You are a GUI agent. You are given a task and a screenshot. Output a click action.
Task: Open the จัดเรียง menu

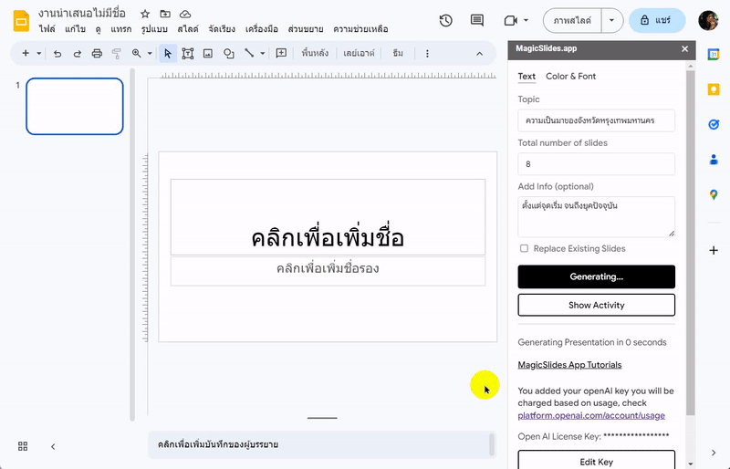(x=222, y=29)
